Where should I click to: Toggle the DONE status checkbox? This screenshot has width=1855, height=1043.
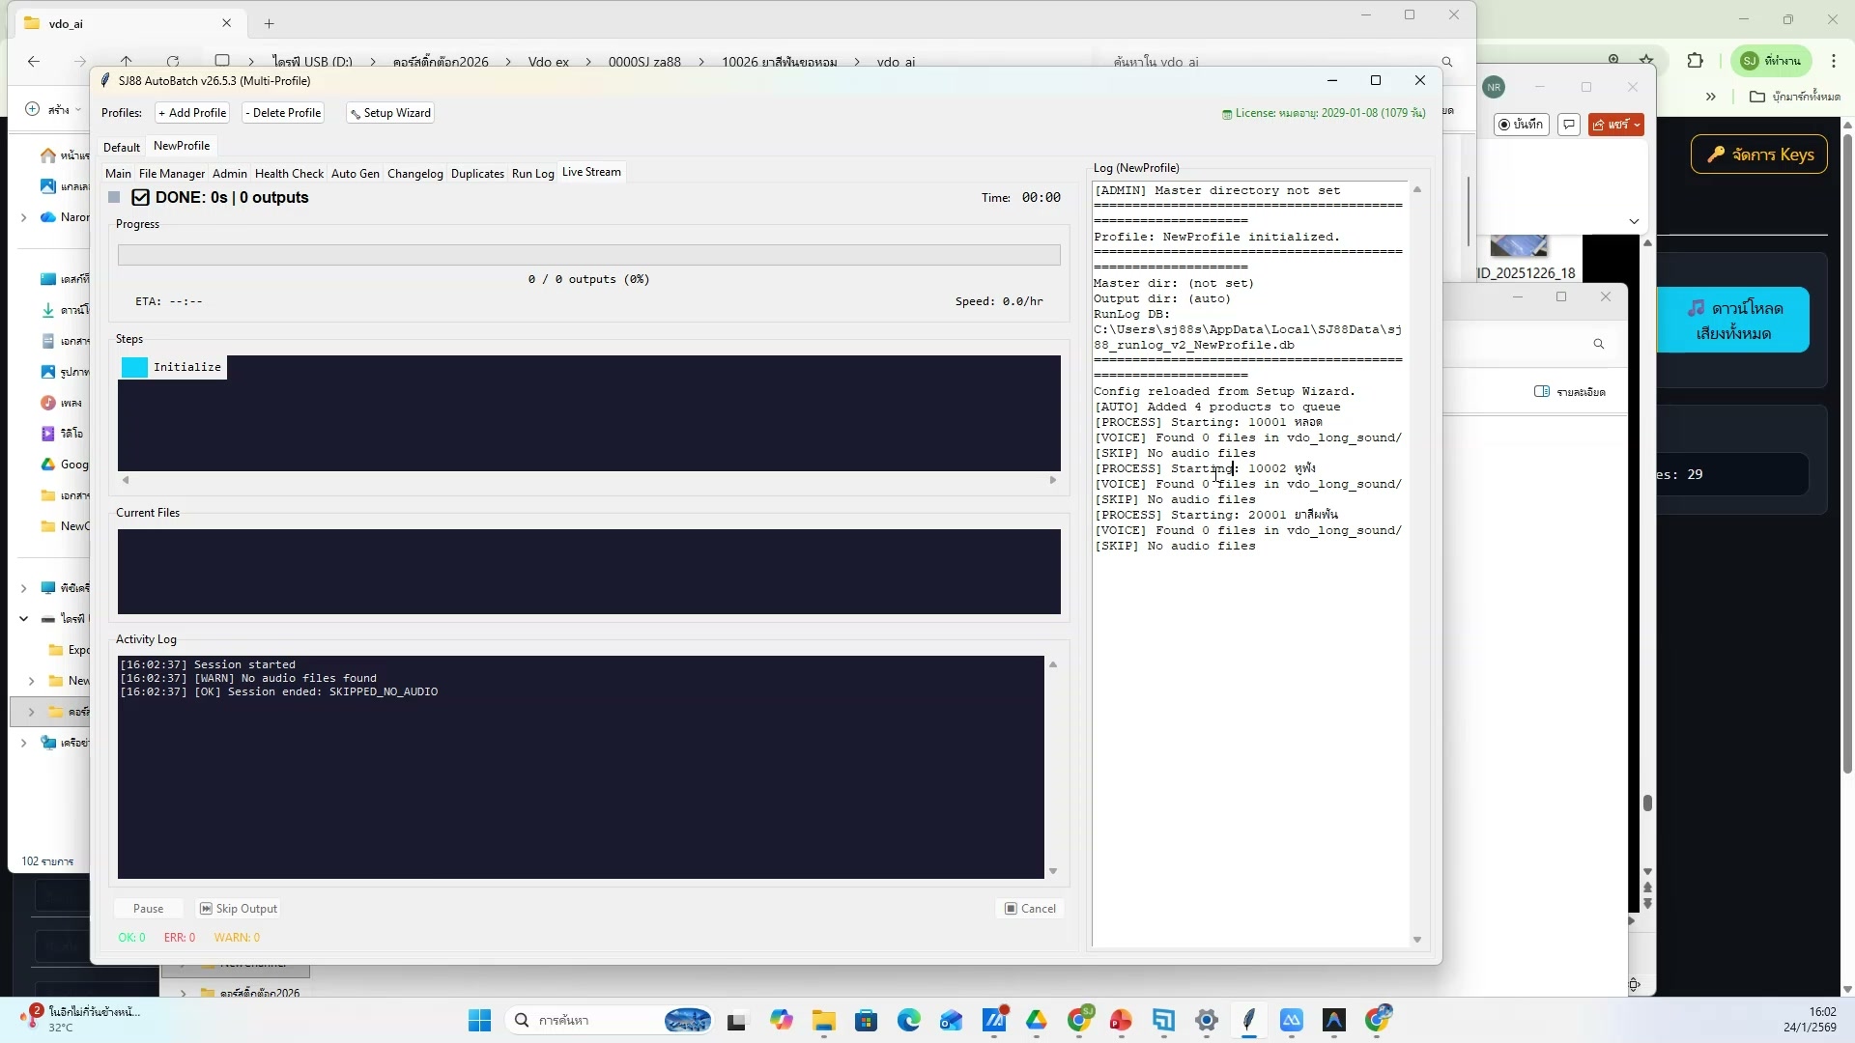coord(141,197)
